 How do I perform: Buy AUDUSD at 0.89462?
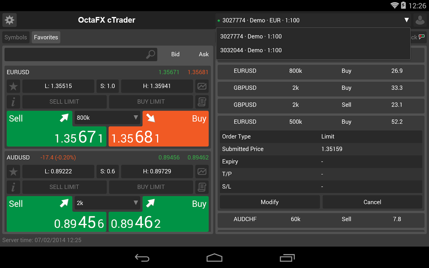159,214
